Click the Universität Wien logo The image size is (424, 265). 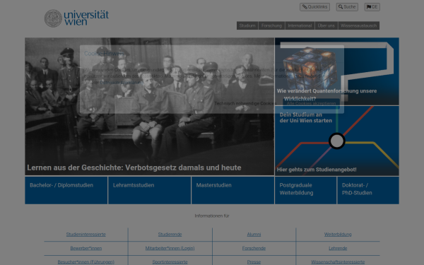tap(76, 18)
